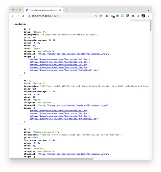This screenshot has height=172, width=161.
Task: Click the price value 549
Action: pyautogui.click(x=34, y=37)
